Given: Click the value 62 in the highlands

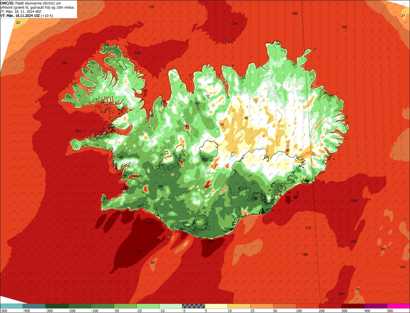Looking at the screenshot, I should tap(246, 118).
